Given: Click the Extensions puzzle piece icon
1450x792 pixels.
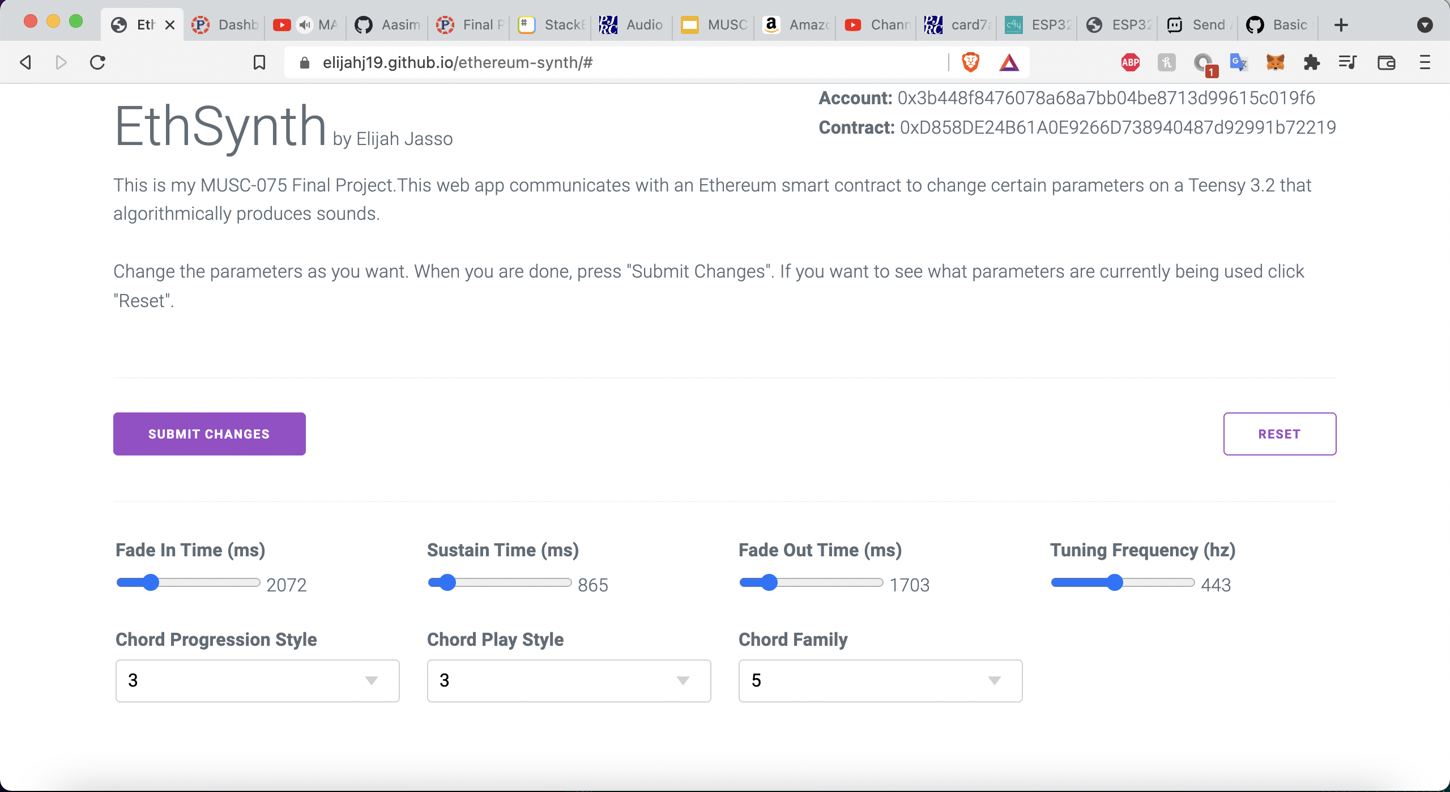Looking at the screenshot, I should pos(1311,62).
